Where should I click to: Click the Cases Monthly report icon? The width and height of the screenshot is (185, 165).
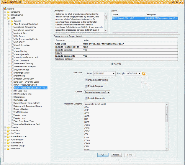pyautogui.click(x=12, y=51)
